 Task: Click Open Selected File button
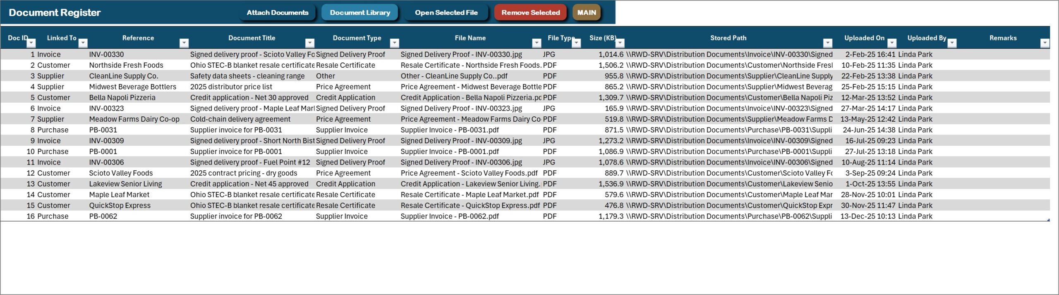[x=446, y=12]
